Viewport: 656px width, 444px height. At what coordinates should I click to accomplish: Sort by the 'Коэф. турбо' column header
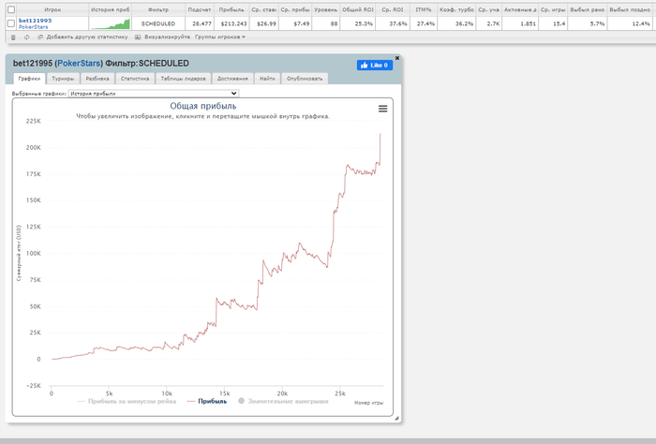click(457, 9)
